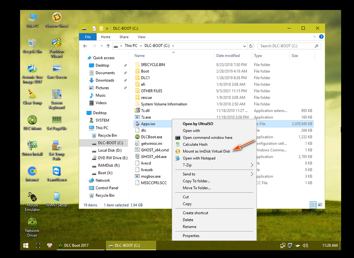Open Acronis True Image 2017 icon

pyautogui.click(x=32, y=74)
